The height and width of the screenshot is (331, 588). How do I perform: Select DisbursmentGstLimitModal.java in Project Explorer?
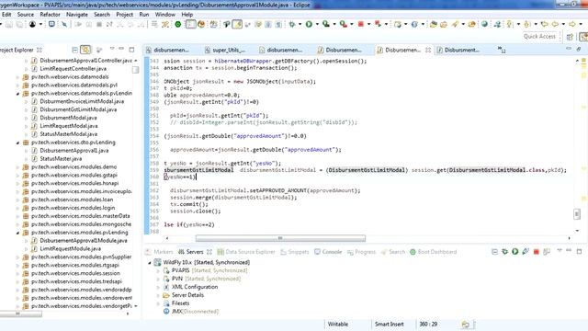click(78, 109)
